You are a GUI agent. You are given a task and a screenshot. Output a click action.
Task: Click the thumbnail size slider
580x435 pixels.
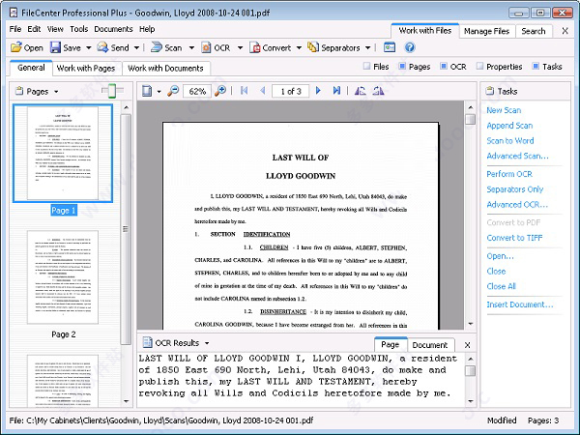click(112, 92)
